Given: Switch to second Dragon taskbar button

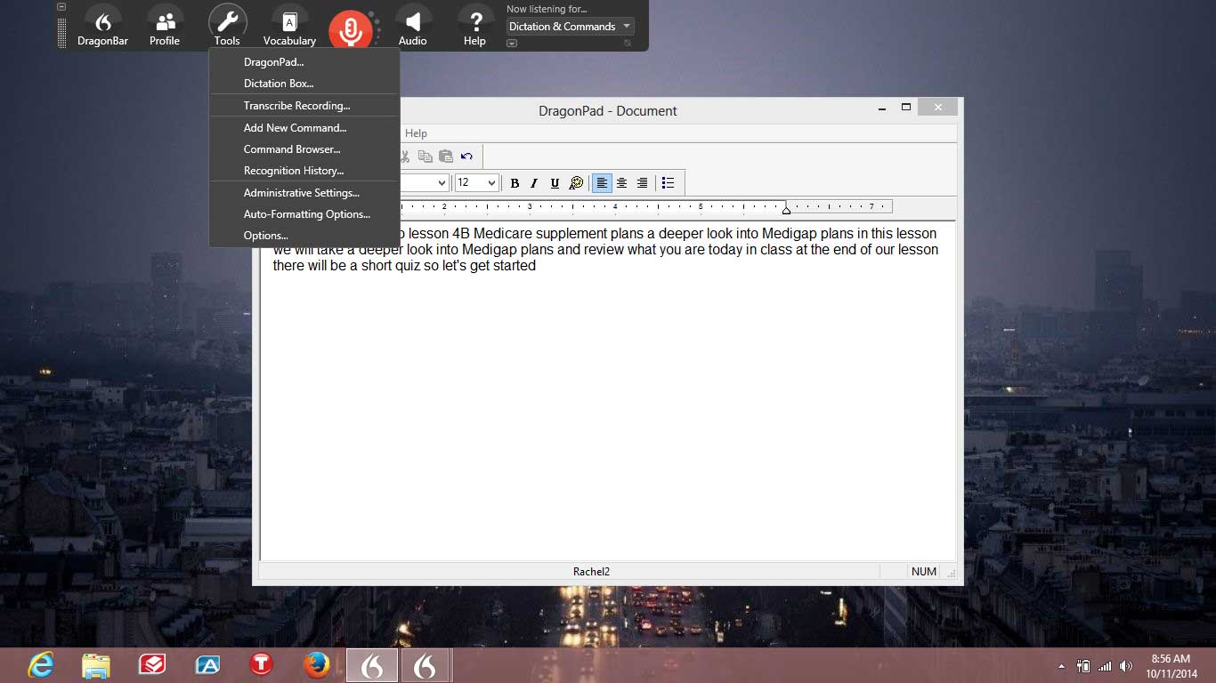Looking at the screenshot, I should tap(426, 665).
